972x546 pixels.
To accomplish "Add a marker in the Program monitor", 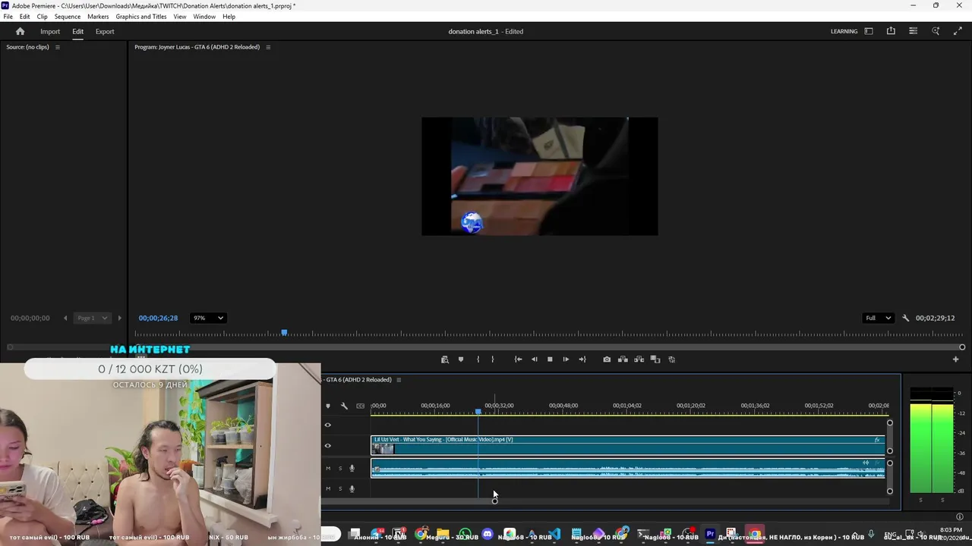I will [460, 359].
